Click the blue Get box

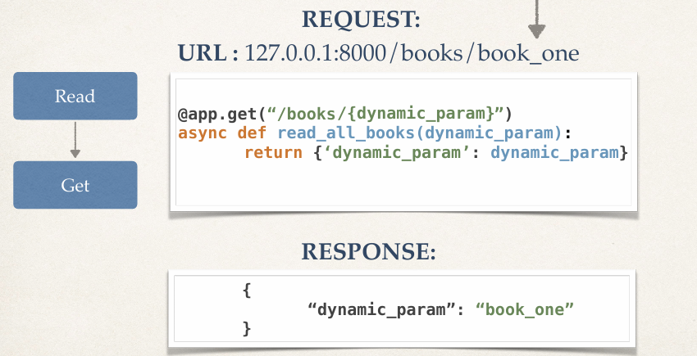tap(75, 185)
